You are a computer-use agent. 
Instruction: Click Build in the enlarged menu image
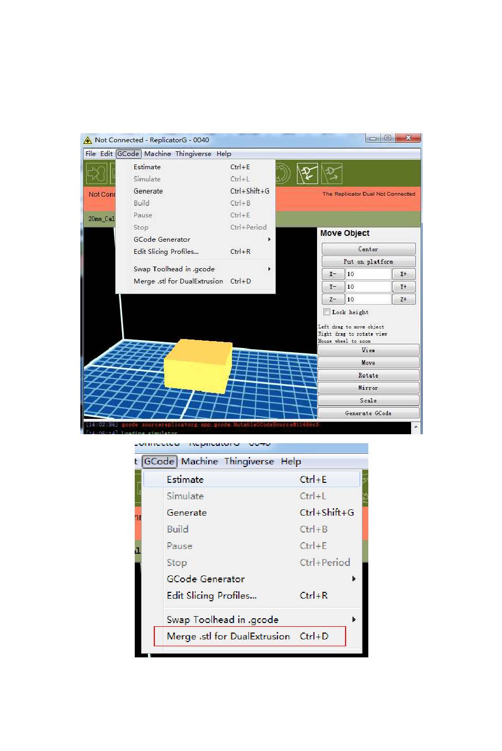pyautogui.click(x=252, y=529)
